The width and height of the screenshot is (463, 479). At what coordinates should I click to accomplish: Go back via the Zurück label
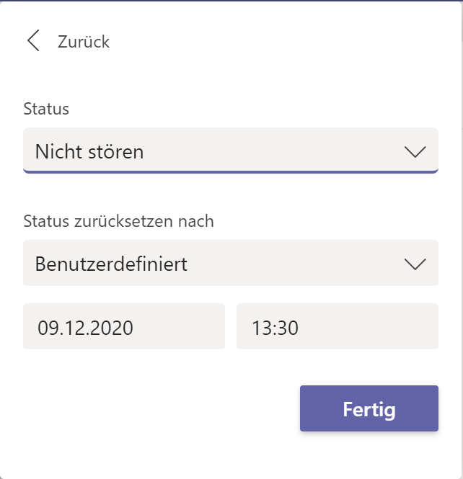[x=84, y=42]
